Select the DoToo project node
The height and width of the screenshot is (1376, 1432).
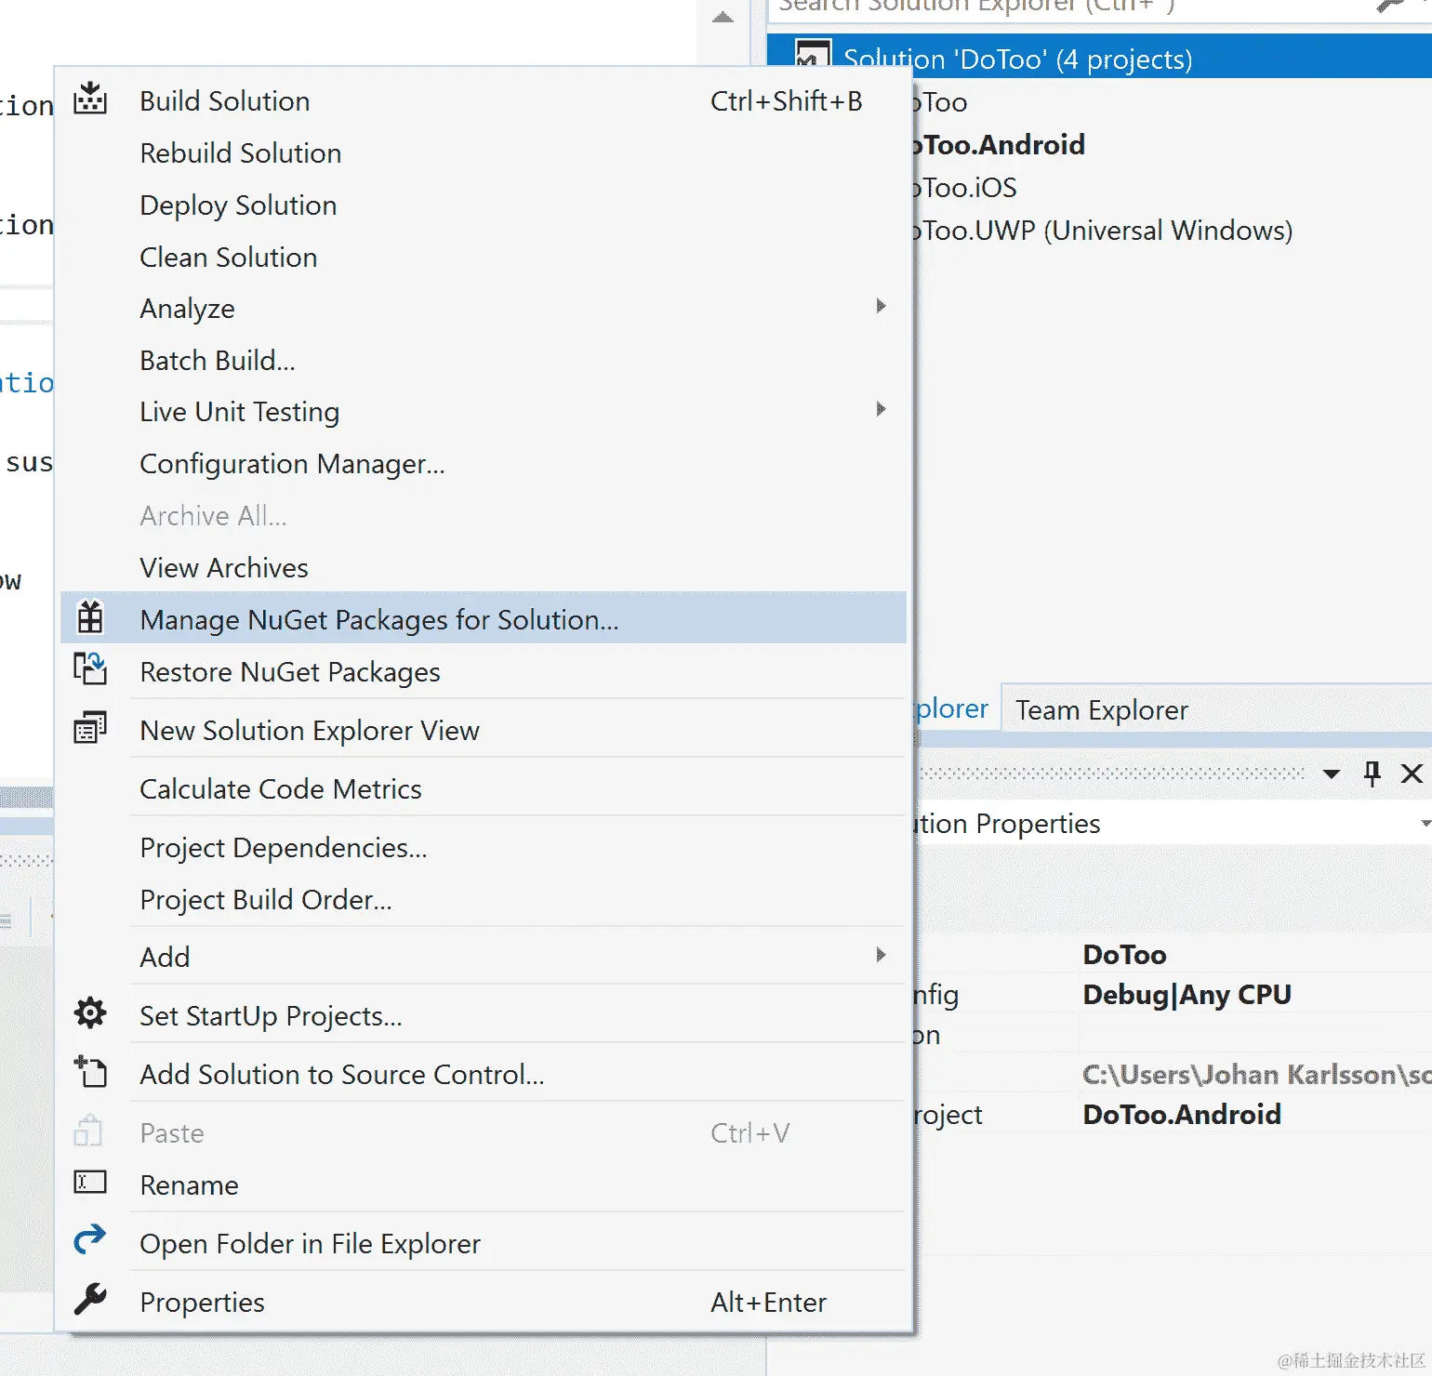(x=941, y=101)
